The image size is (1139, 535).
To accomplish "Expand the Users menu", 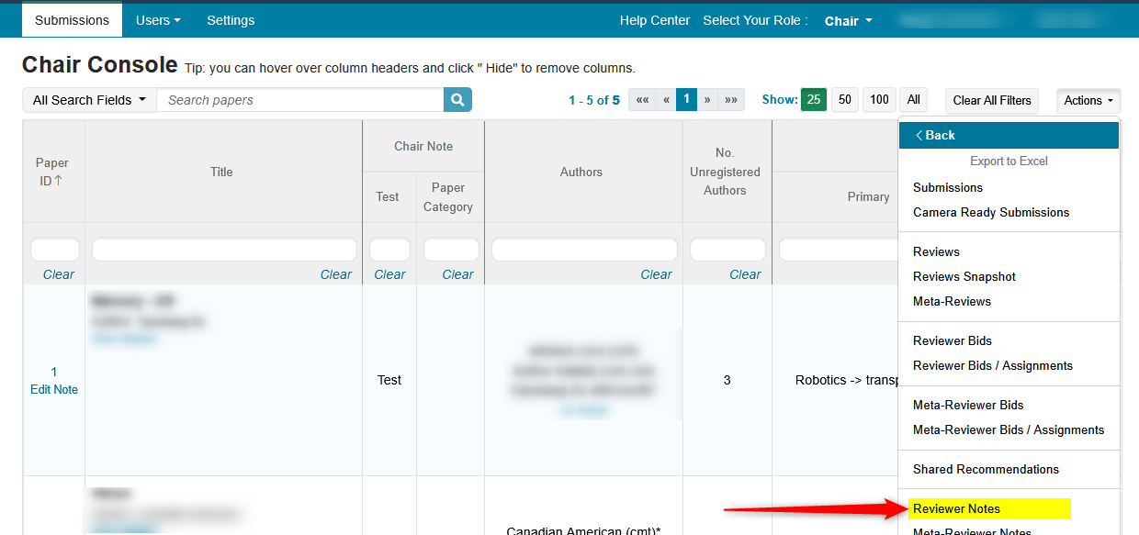I will coord(158,20).
